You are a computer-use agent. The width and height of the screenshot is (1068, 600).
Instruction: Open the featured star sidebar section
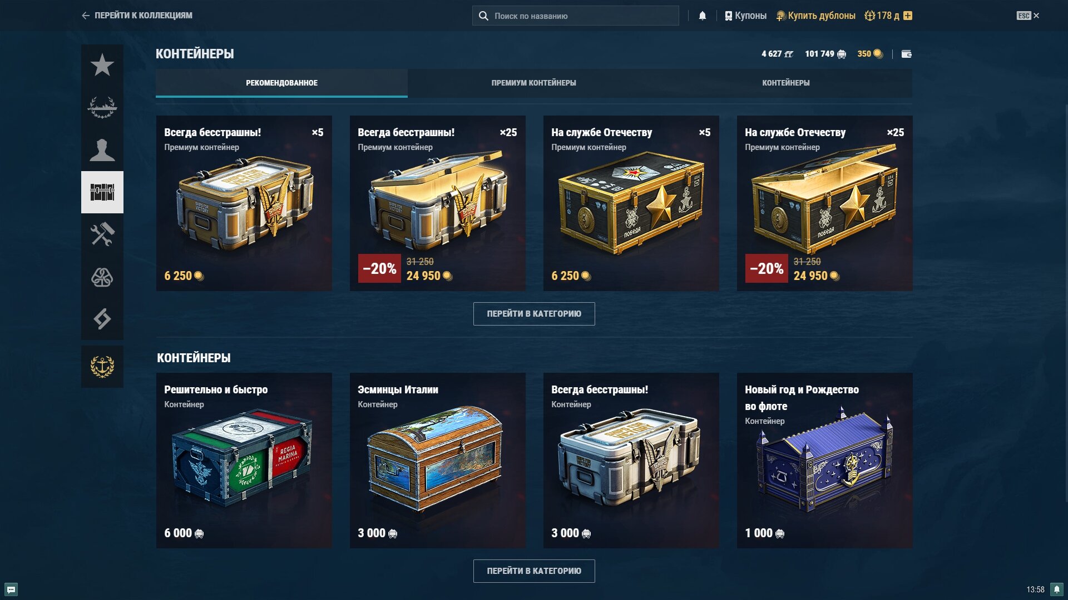(x=102, y=66)
